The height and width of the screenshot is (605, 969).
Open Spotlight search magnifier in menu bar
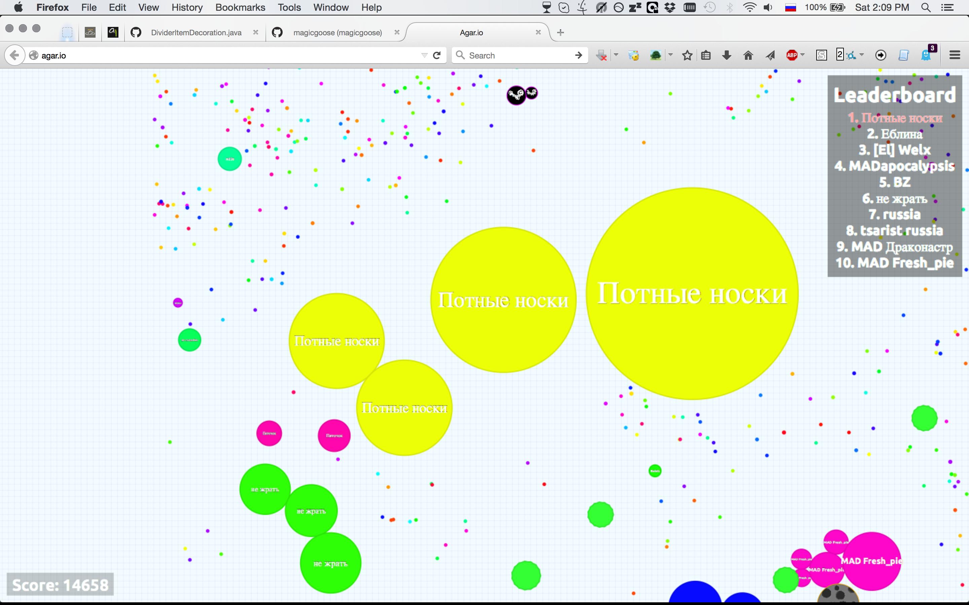pos(926,7)
